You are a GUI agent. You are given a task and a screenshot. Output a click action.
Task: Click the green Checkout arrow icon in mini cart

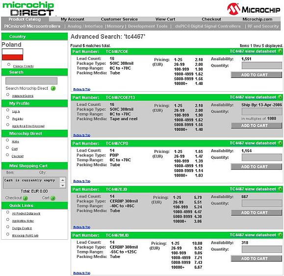coord(26,198)
